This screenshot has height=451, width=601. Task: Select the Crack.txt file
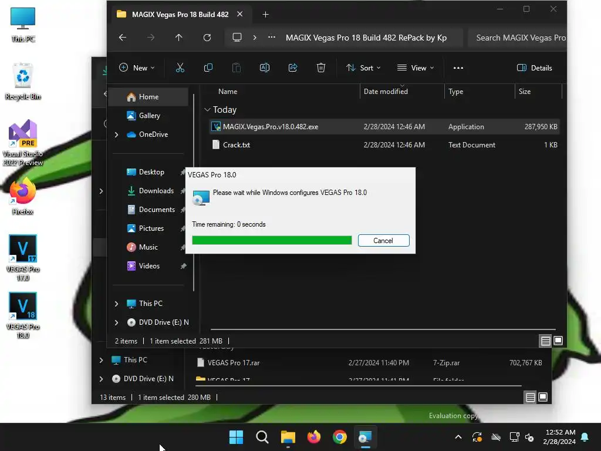[384, 145]
